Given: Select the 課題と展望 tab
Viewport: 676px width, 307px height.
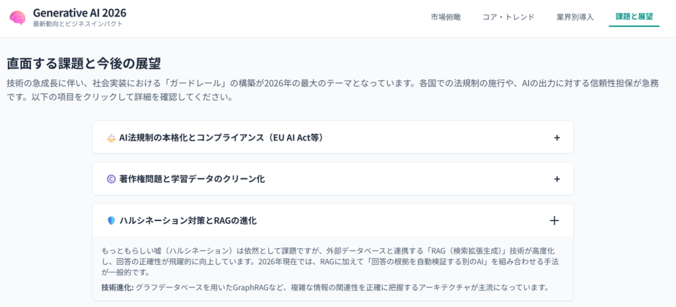Looking at the screenshot, I should click(x=634, y=17).
